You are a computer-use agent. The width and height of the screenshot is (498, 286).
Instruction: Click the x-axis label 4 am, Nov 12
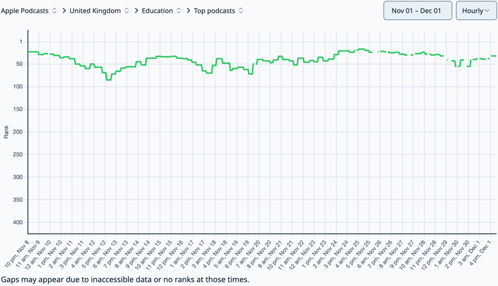point(83,254)
